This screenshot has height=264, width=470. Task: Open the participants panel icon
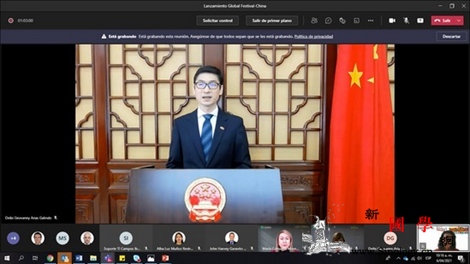pos(314,20)
